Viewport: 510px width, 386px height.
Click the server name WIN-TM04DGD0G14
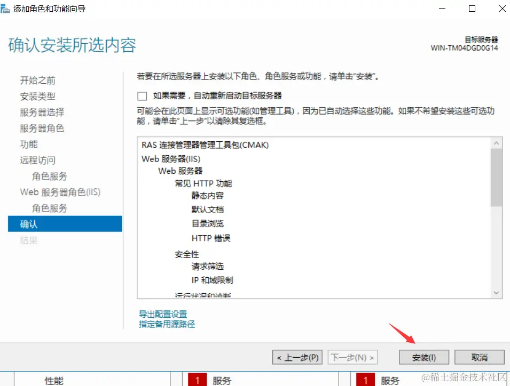(465, 48)
